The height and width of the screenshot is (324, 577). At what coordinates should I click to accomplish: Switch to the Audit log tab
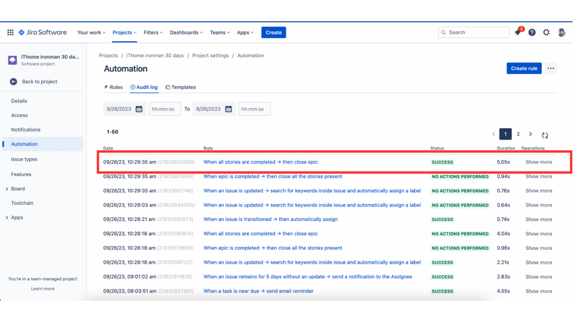(x=144, y=87)
